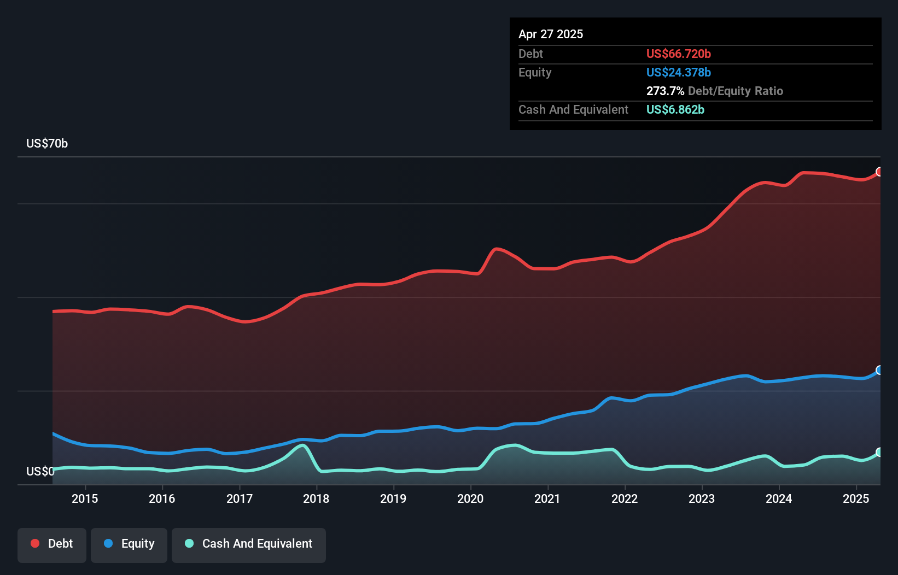This screenshot has height=575, width=898.
Task: Click the 2020 x-axis label
Action: click(470, 498)
